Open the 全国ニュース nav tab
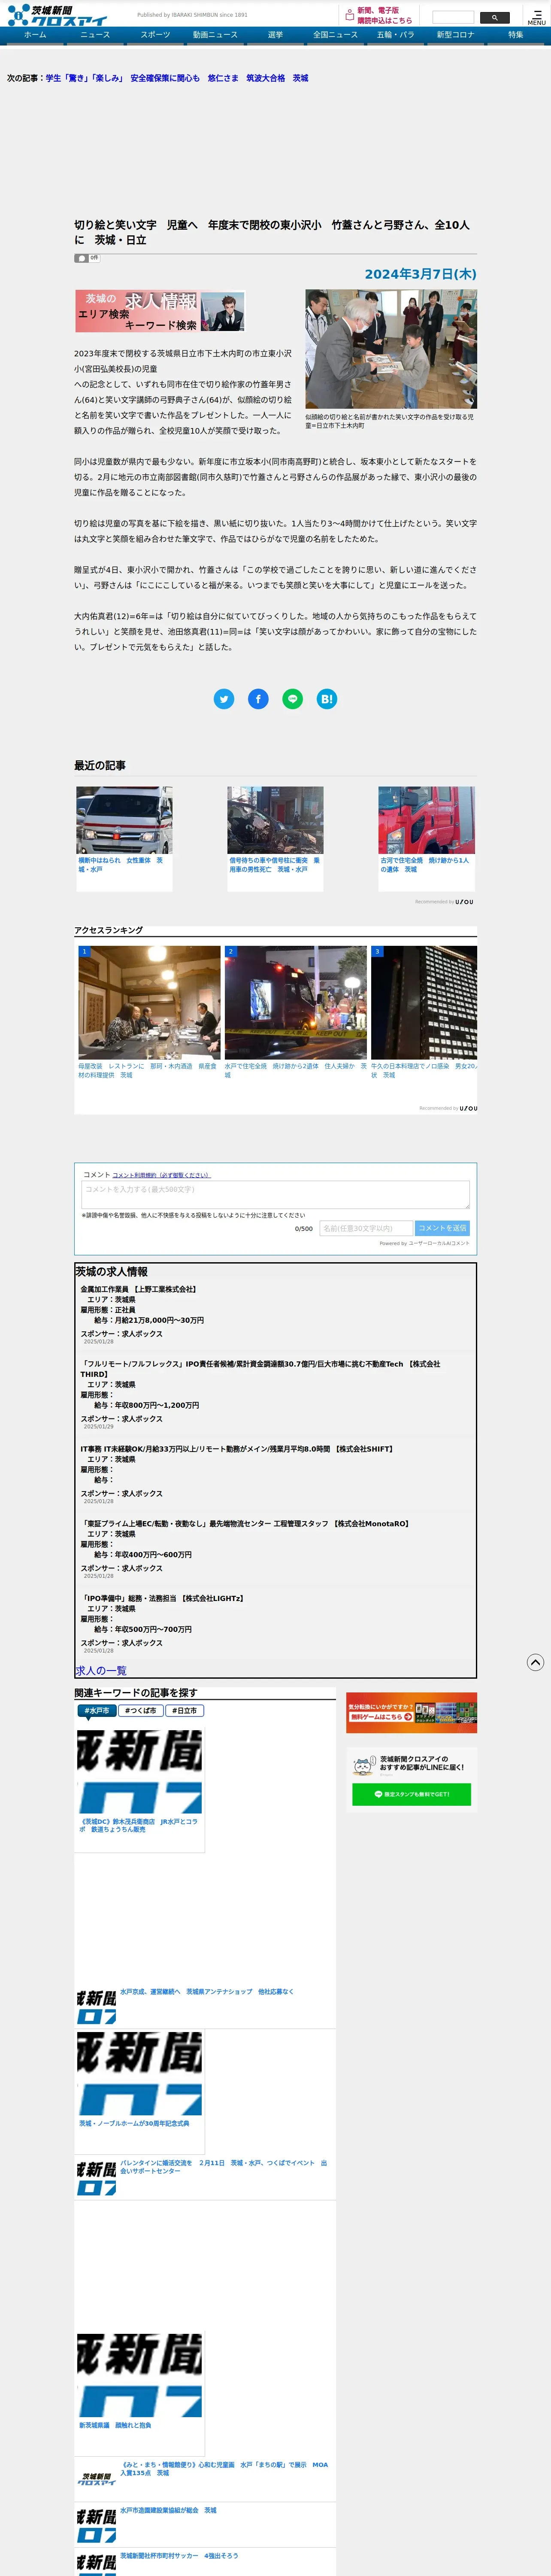551x2576 pixels. [x=335, y=35]
